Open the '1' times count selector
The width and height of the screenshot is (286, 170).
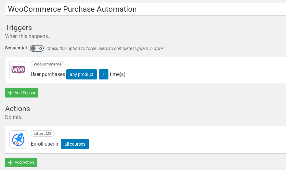click(104, 74)
